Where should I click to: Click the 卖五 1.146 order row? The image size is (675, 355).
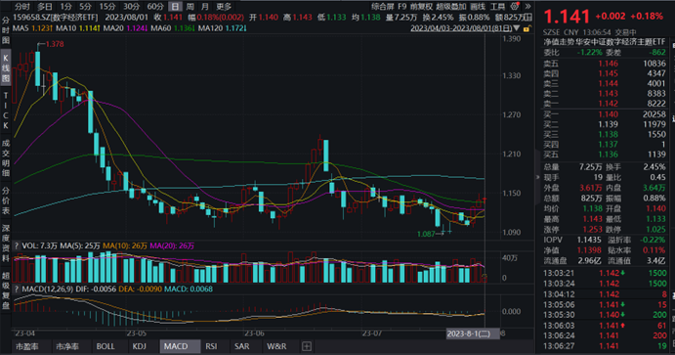click(x=604, y=64)
